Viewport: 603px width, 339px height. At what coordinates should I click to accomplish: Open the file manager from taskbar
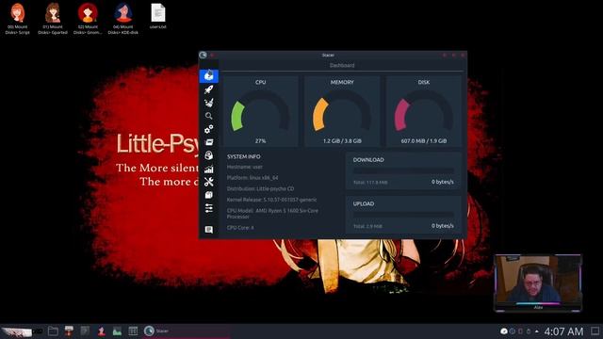[x=53, y=331]
